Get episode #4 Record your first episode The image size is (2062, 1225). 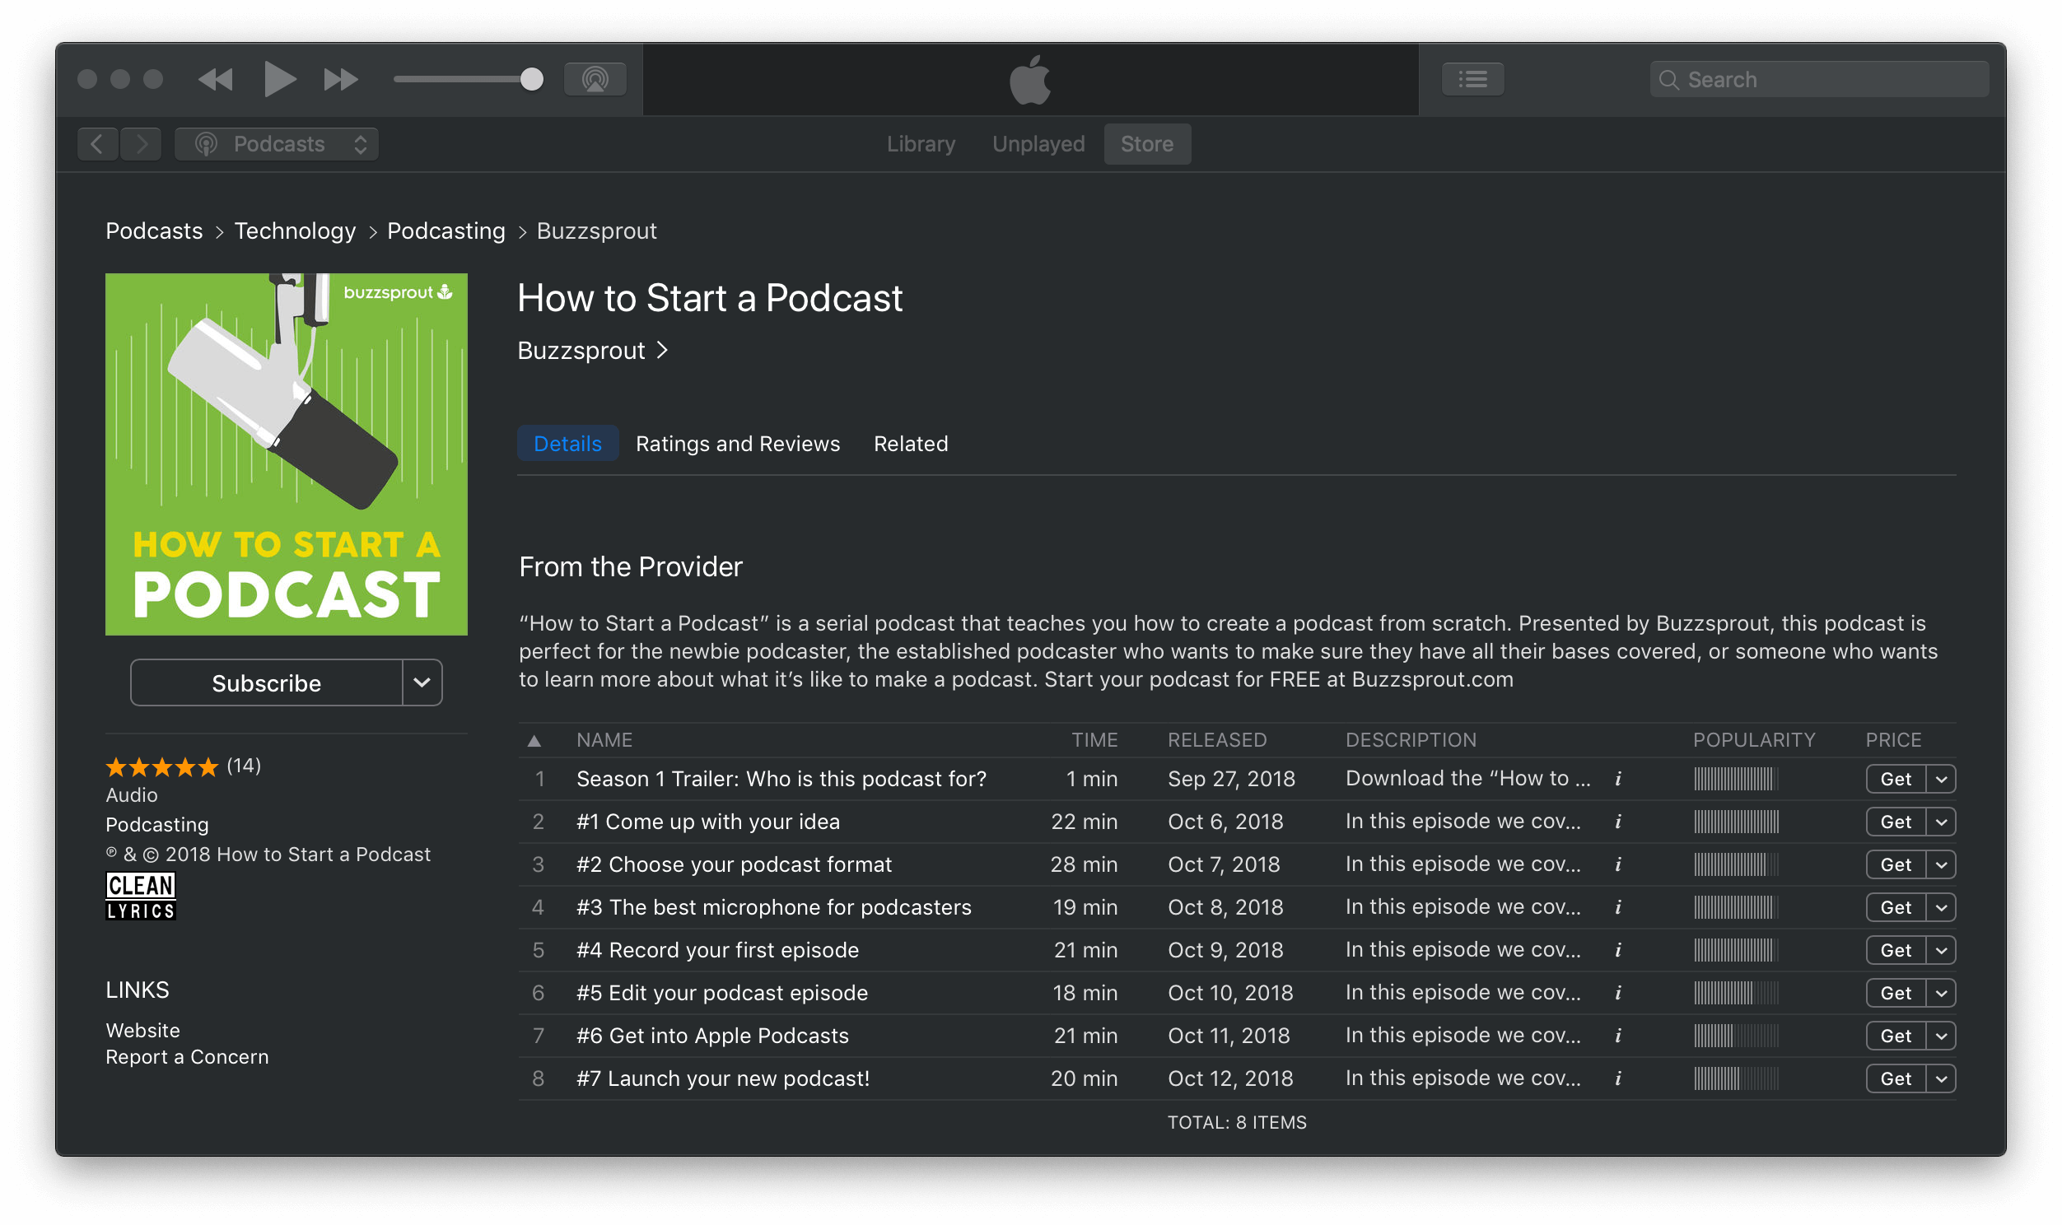pyautogui.click(x=1896, y=951)
